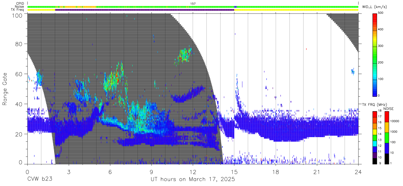Click the 1000 tick on NOISE legend
The width and height of the screenshot is (403, 186).
[394, 132]
